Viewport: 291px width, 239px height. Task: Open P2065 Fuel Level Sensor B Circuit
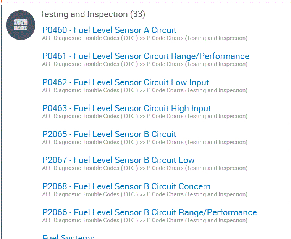coord(109,134)
